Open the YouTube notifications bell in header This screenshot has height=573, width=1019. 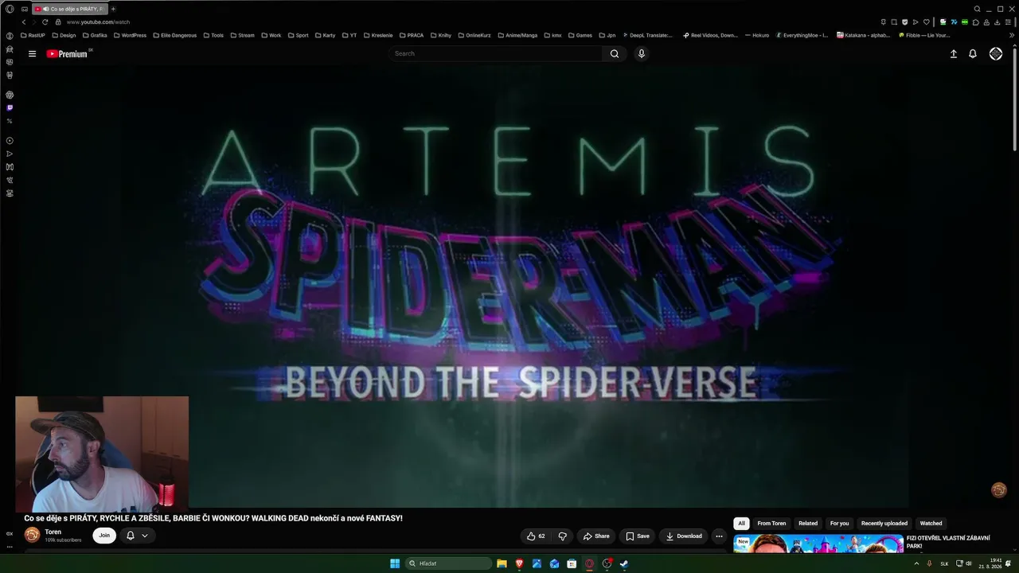click(x=973, y=54)
